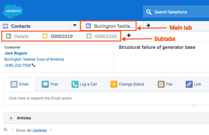
Task: Click phone number (336) 222-7000
Action: [x=18, y=65]
